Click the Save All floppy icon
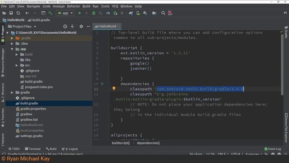The width and height of the screenshot is (289, 163). [x=11, y=13]
